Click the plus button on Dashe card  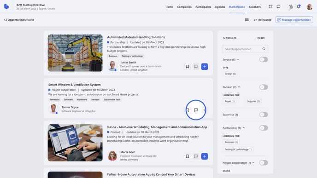(x=205, y=156)
